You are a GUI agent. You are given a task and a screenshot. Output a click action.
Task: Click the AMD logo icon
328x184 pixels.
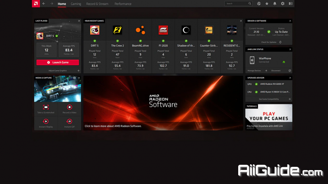click(36, 4)
